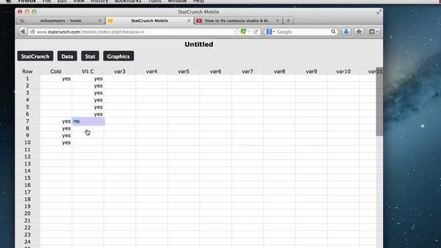Select the Vit C column header
The height and width of the screenshot is (248, 441).
[x=88, y=72]
